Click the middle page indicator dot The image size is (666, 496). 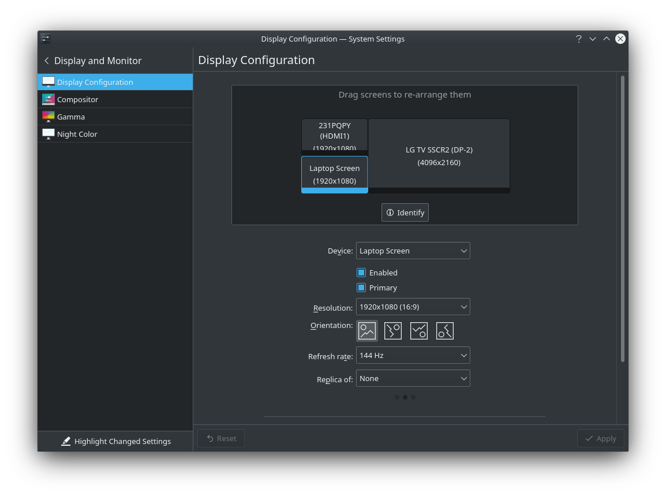(405, 397)
